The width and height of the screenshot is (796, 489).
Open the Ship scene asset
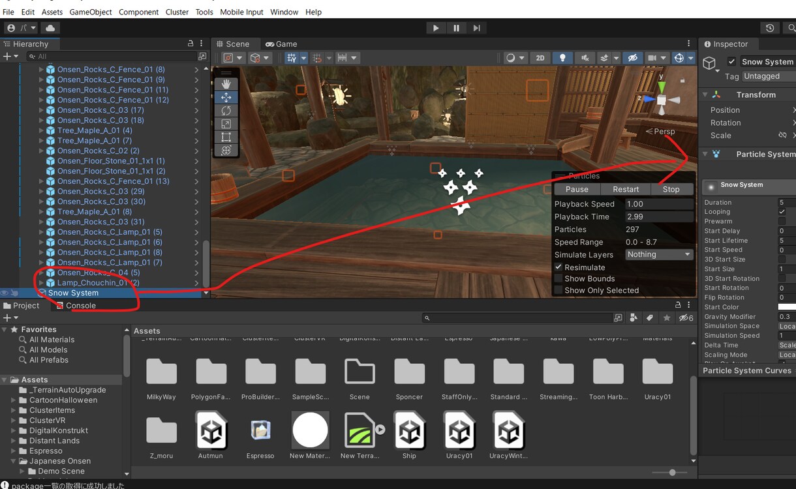click(x=409, y=435)
